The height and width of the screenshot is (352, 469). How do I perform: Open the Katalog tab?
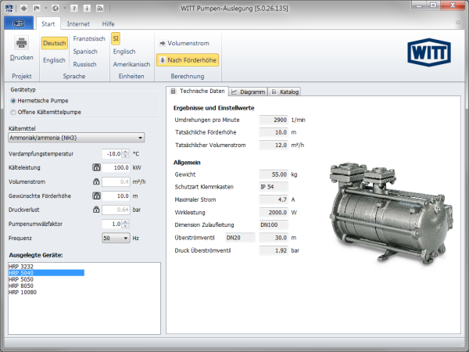[285, 92]
